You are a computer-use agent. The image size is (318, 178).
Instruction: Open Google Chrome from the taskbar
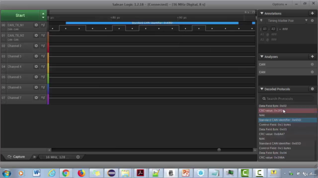pyautogui.click(x=66, y=173)
